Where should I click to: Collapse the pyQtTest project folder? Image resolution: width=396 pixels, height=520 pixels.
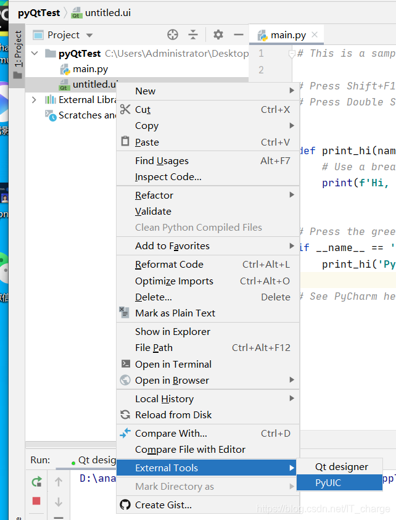tap(35, 53)
